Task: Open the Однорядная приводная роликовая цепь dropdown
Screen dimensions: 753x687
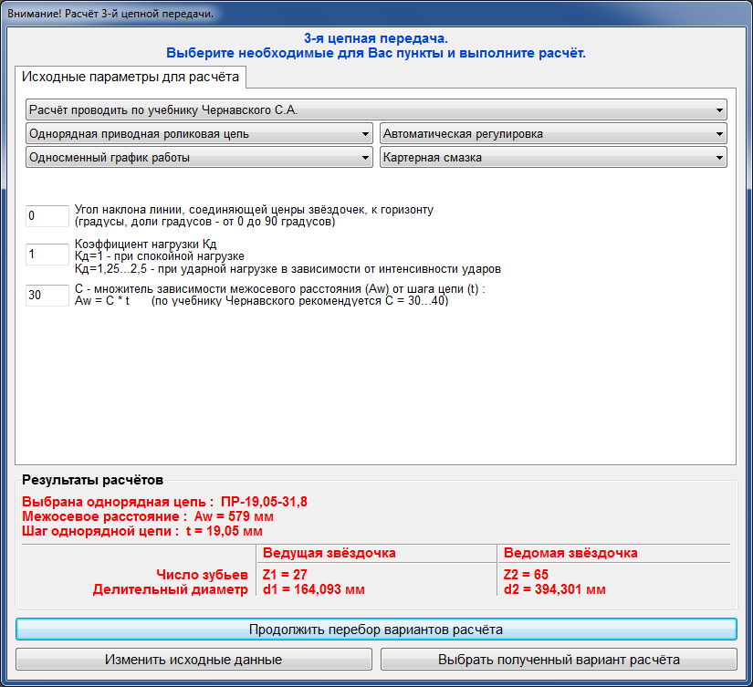Action: [199, 133]
